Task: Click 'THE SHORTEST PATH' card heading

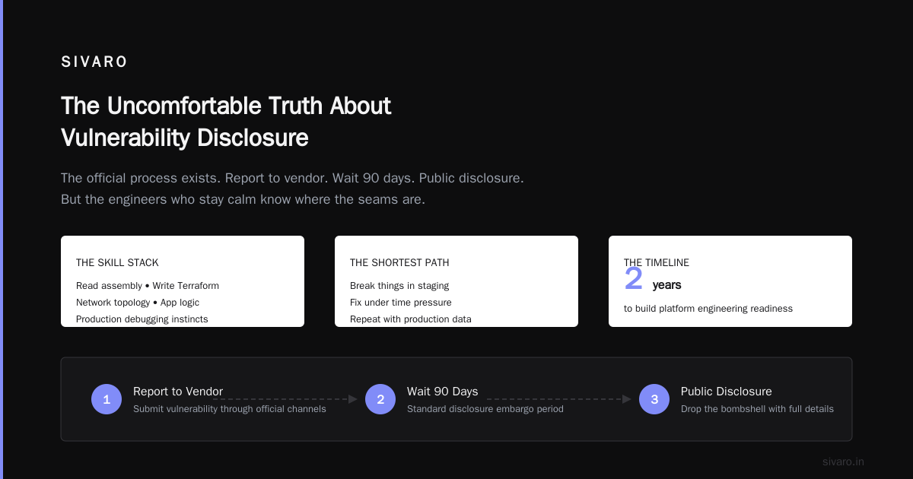Action: click(x=399, y=263)
